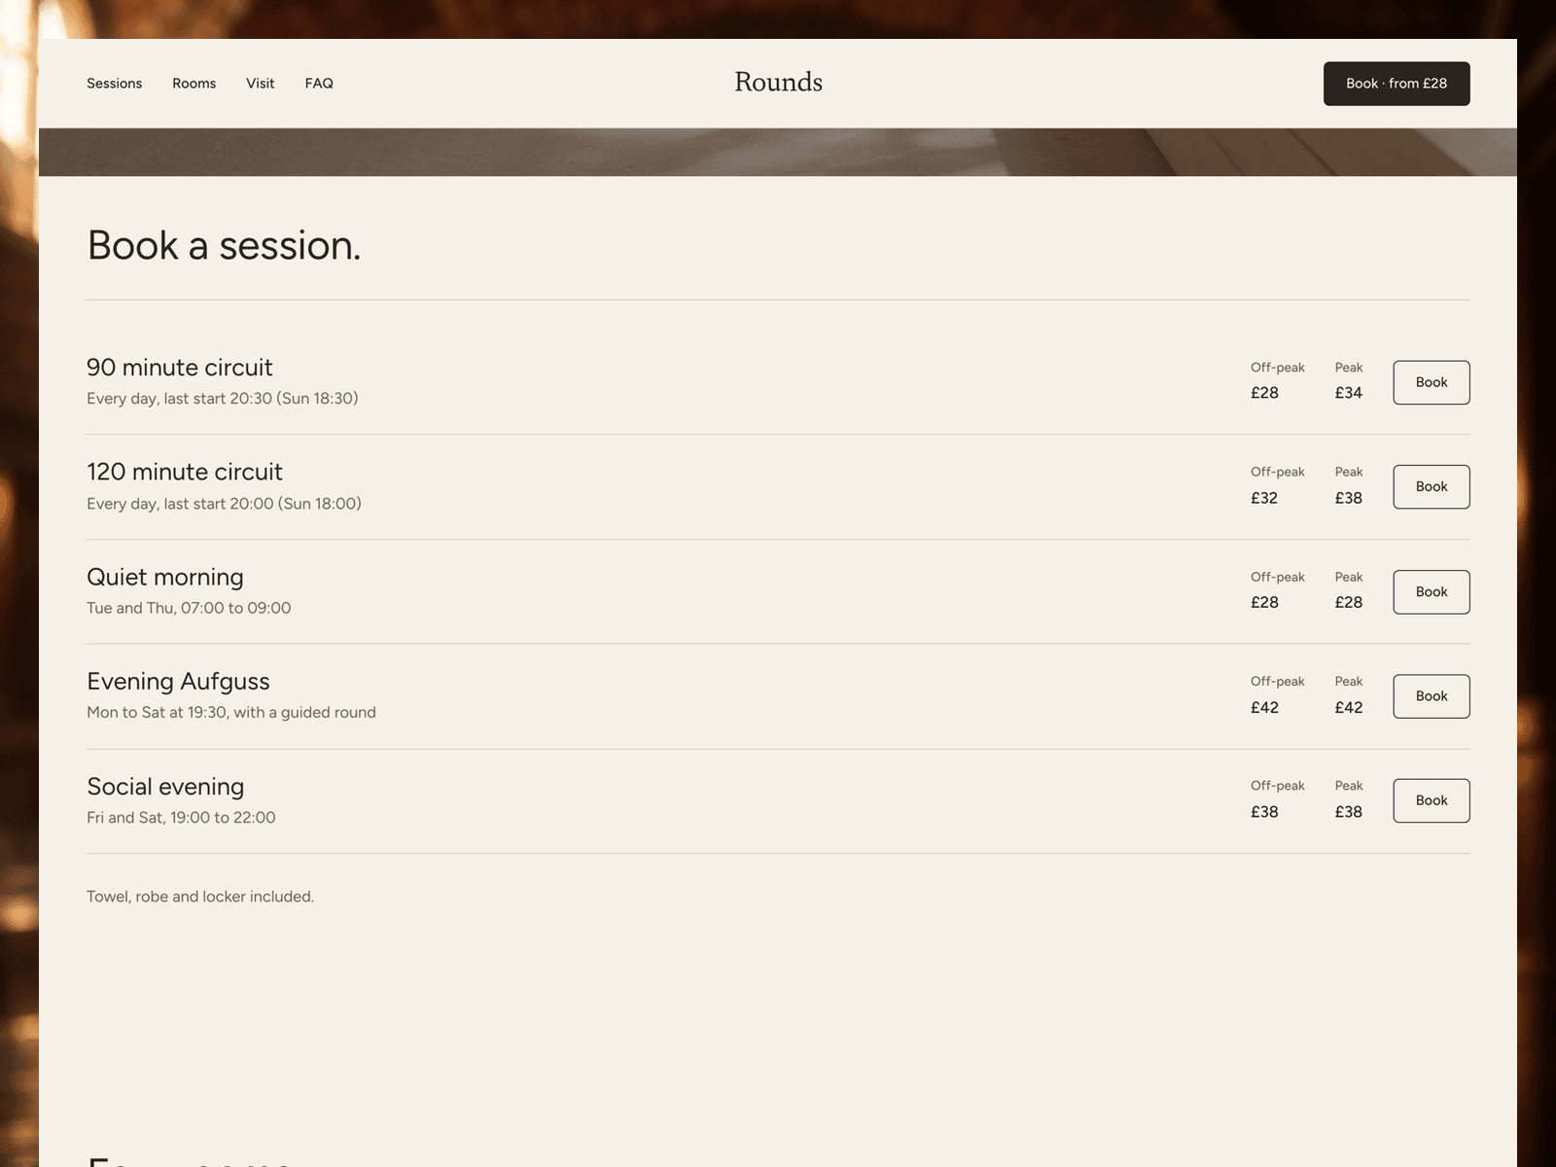The height and width of the screenshot is (1167, 1556).
Task: Open the FAQ nav link
Action: tap(319, 84)
